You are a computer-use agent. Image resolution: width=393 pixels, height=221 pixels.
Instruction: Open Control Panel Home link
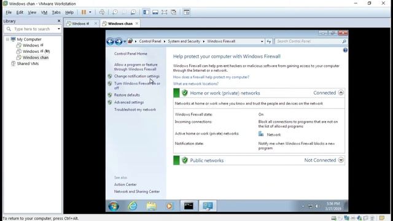(x=131, y=53)
